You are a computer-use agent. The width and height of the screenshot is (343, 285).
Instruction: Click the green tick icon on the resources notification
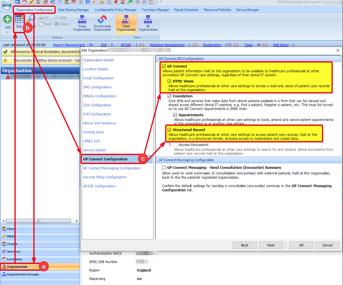pos(5,52)
